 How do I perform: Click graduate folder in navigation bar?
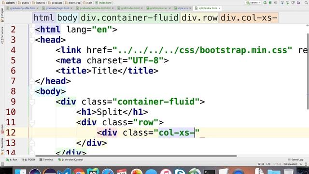click(x=55, y=3)
